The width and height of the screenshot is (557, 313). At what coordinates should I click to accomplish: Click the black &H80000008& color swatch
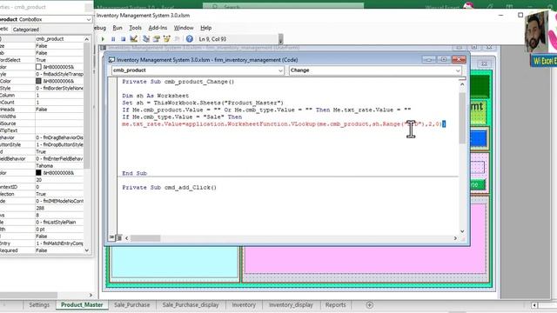click(38, 173)
